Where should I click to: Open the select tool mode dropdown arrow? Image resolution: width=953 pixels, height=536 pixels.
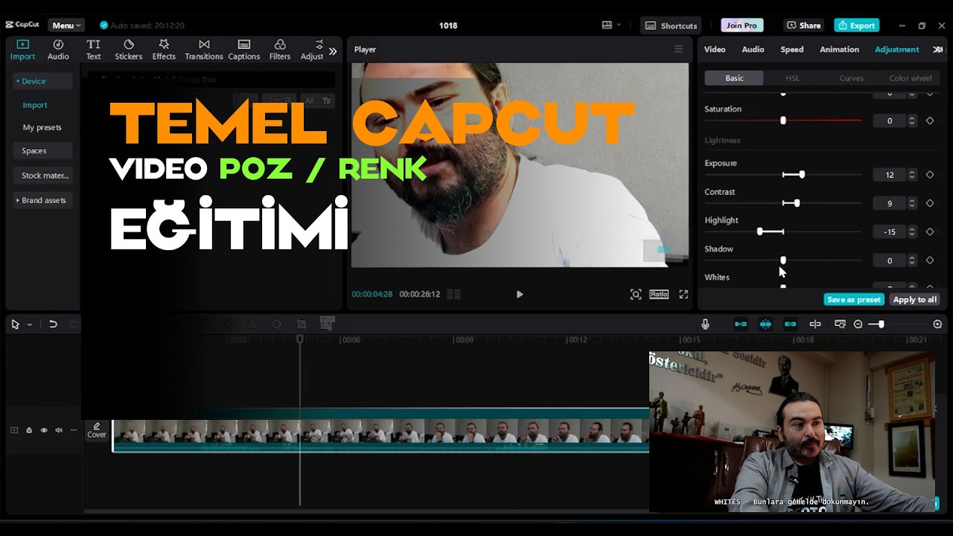(30, 325)
